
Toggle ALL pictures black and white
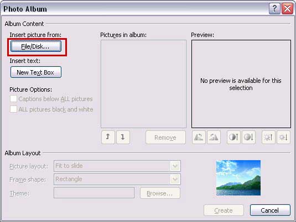[13, 109]
